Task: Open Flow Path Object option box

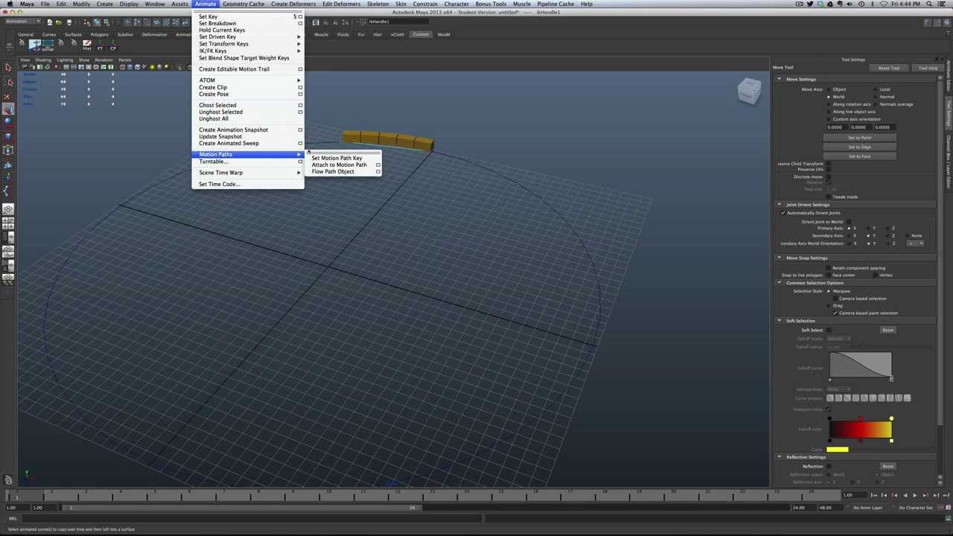Action: [x=377, y=172]
